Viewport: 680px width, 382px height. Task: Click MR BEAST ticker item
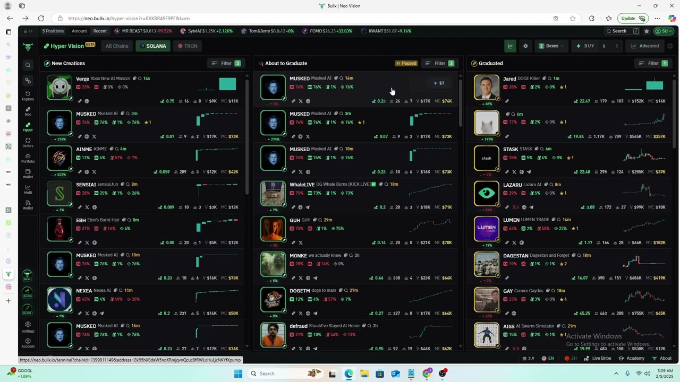tap(143, 31)
